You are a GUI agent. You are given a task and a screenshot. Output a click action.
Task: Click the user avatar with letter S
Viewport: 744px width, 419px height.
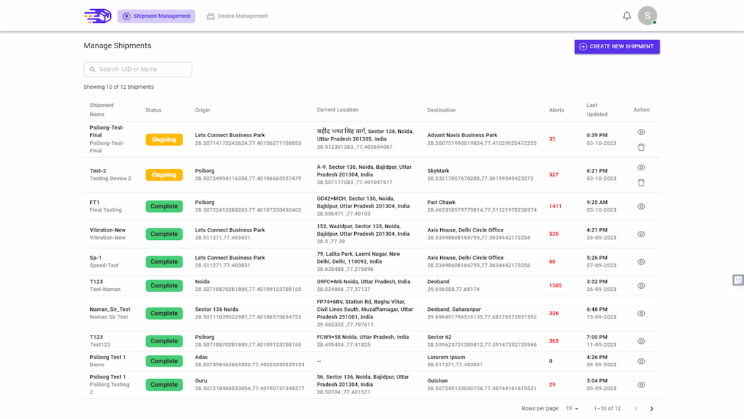click(647, 16)
